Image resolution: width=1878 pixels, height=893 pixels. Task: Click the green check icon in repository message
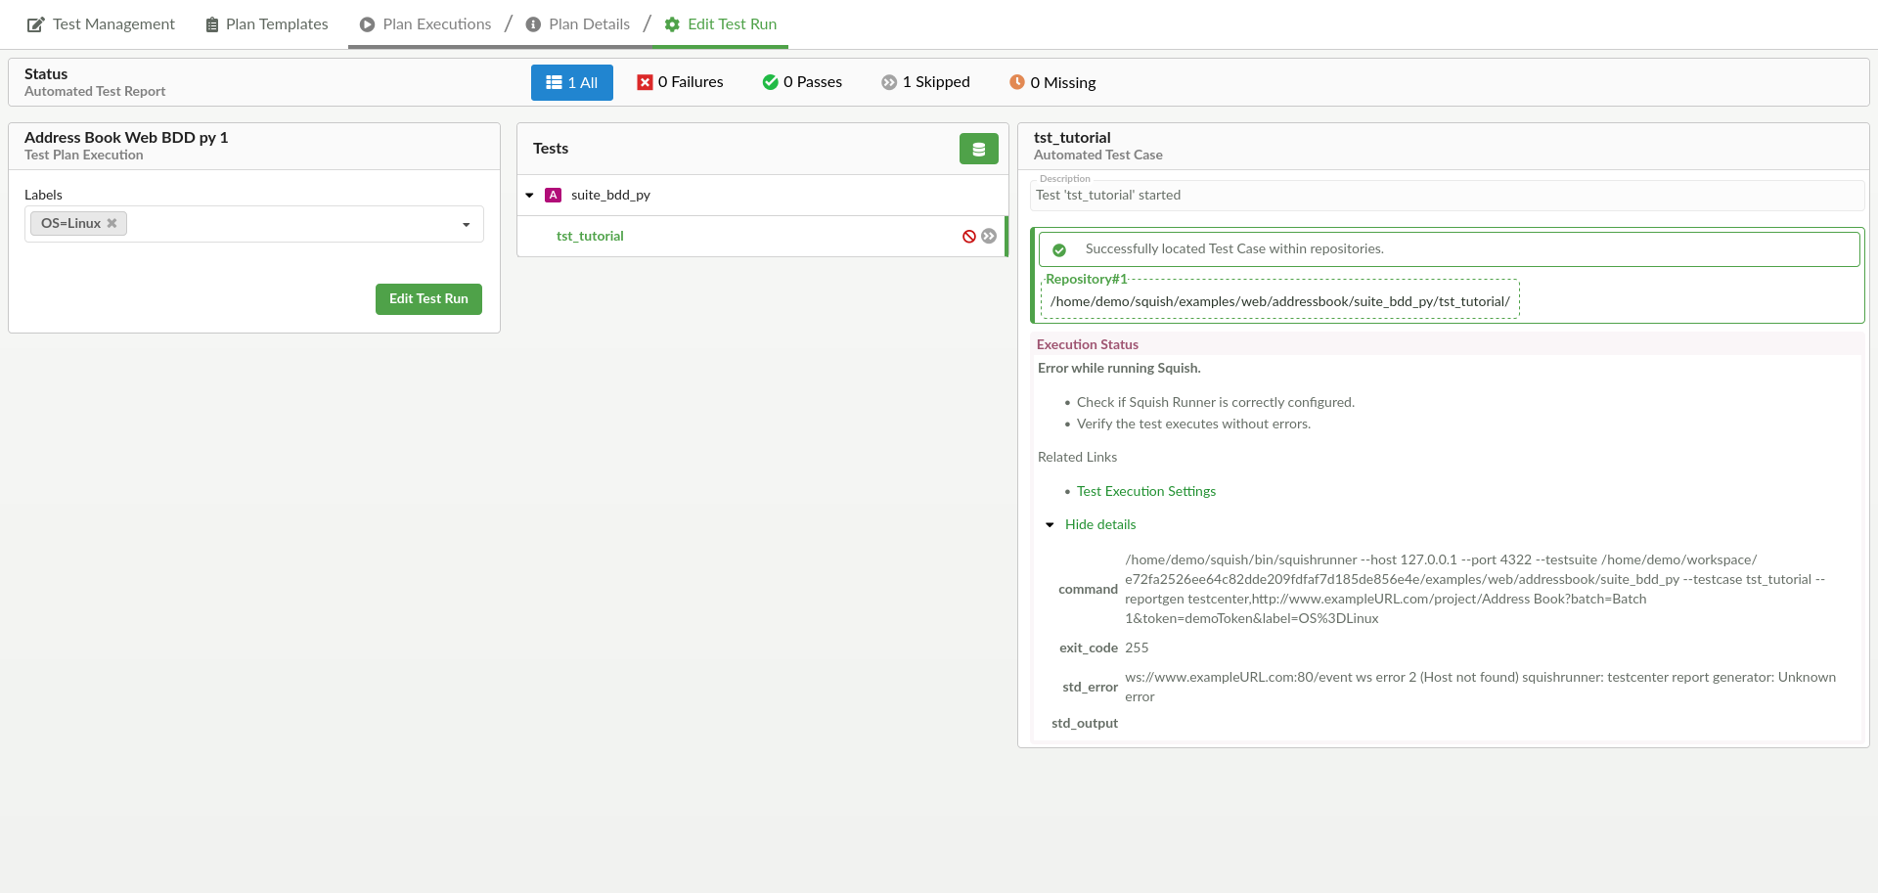[x=1059, y=250]
